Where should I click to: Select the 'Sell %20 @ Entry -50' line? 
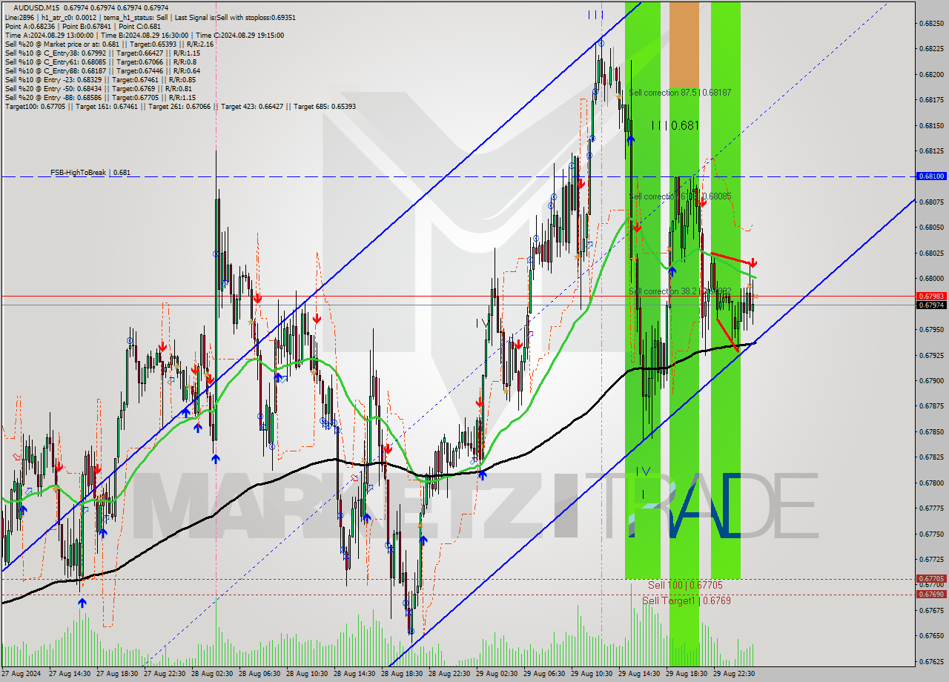click(99, 88)
